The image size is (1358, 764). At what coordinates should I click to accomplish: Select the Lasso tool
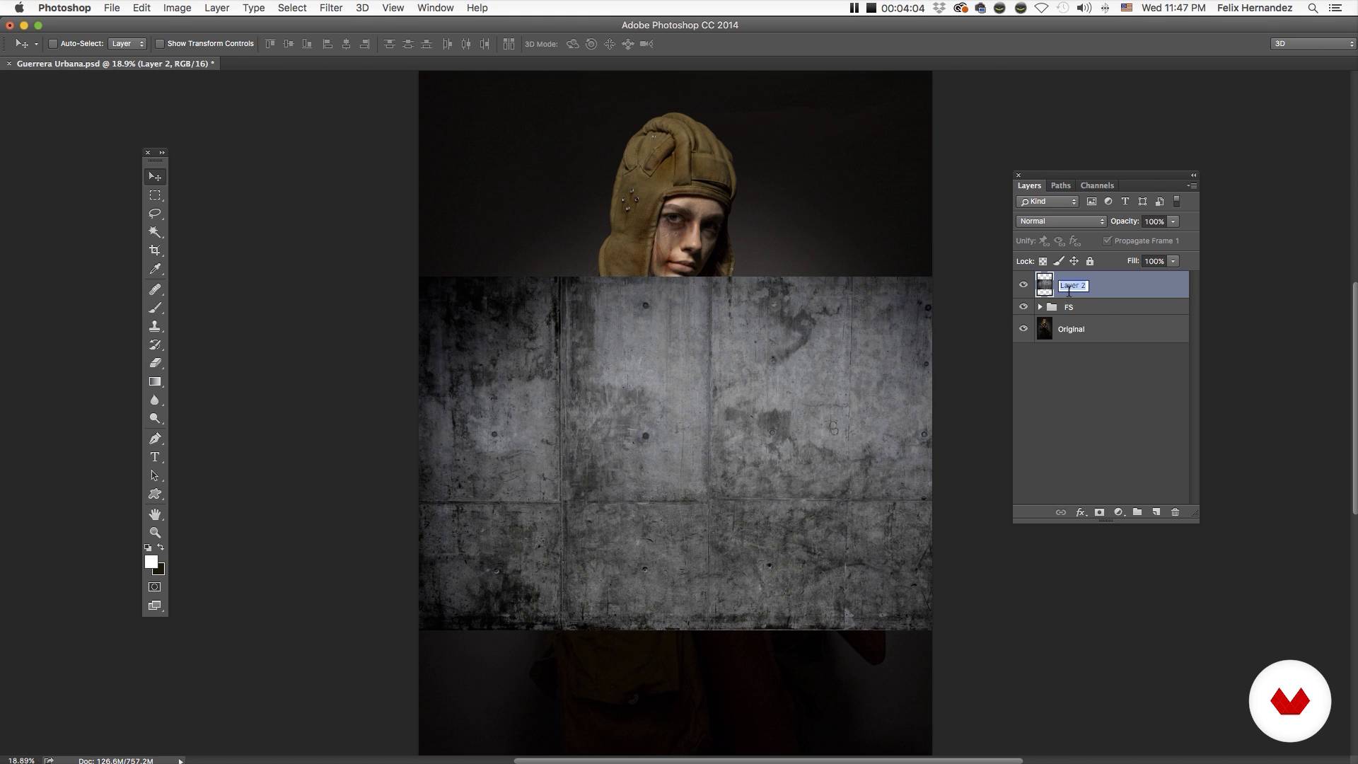click(155, 214)
